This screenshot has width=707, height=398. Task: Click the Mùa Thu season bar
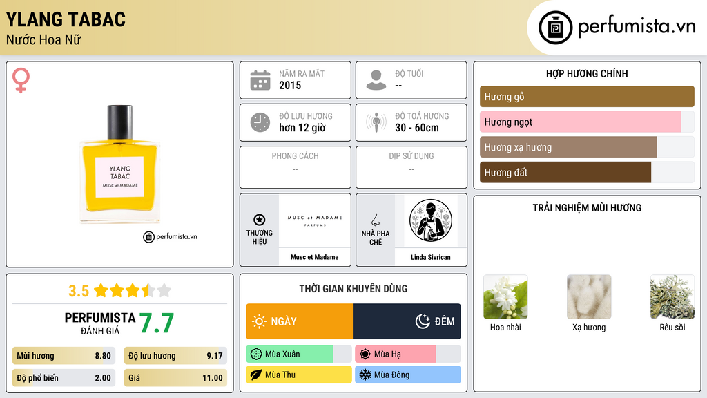tap(299, 375)
